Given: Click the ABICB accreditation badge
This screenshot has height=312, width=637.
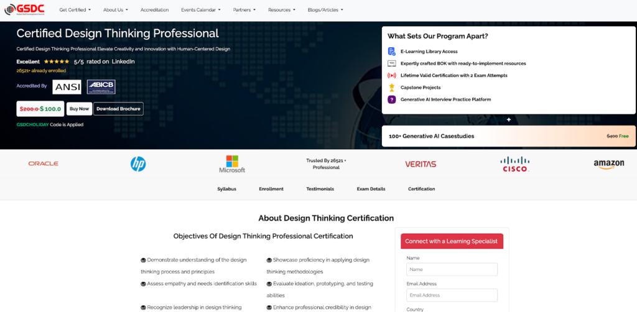Looking at the screenshot, I should coord(101,87).
